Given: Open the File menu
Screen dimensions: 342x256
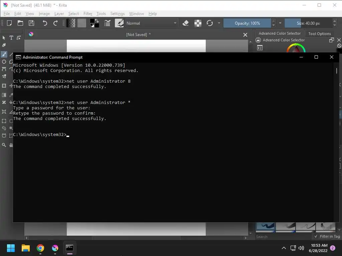Looking at the screenshot, I should (x=7, y=14).
